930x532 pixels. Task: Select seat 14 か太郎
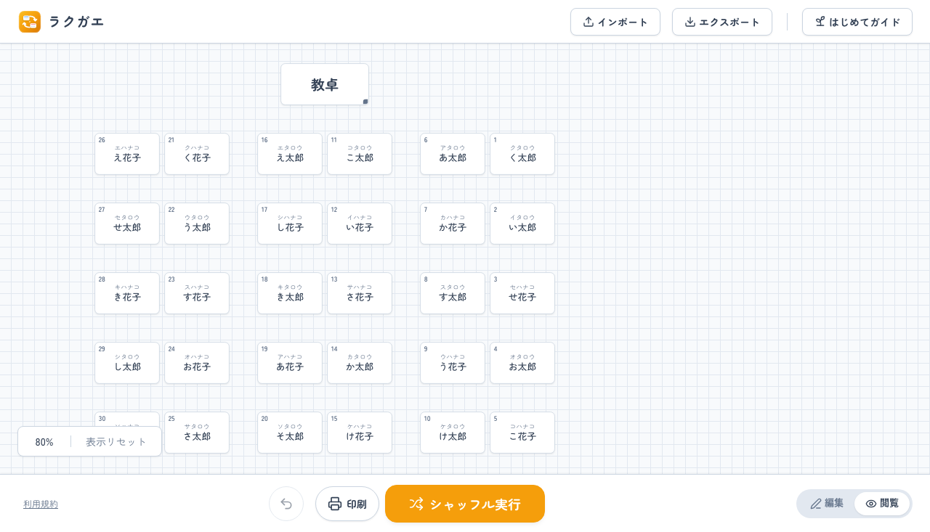[x=360, y=363]
